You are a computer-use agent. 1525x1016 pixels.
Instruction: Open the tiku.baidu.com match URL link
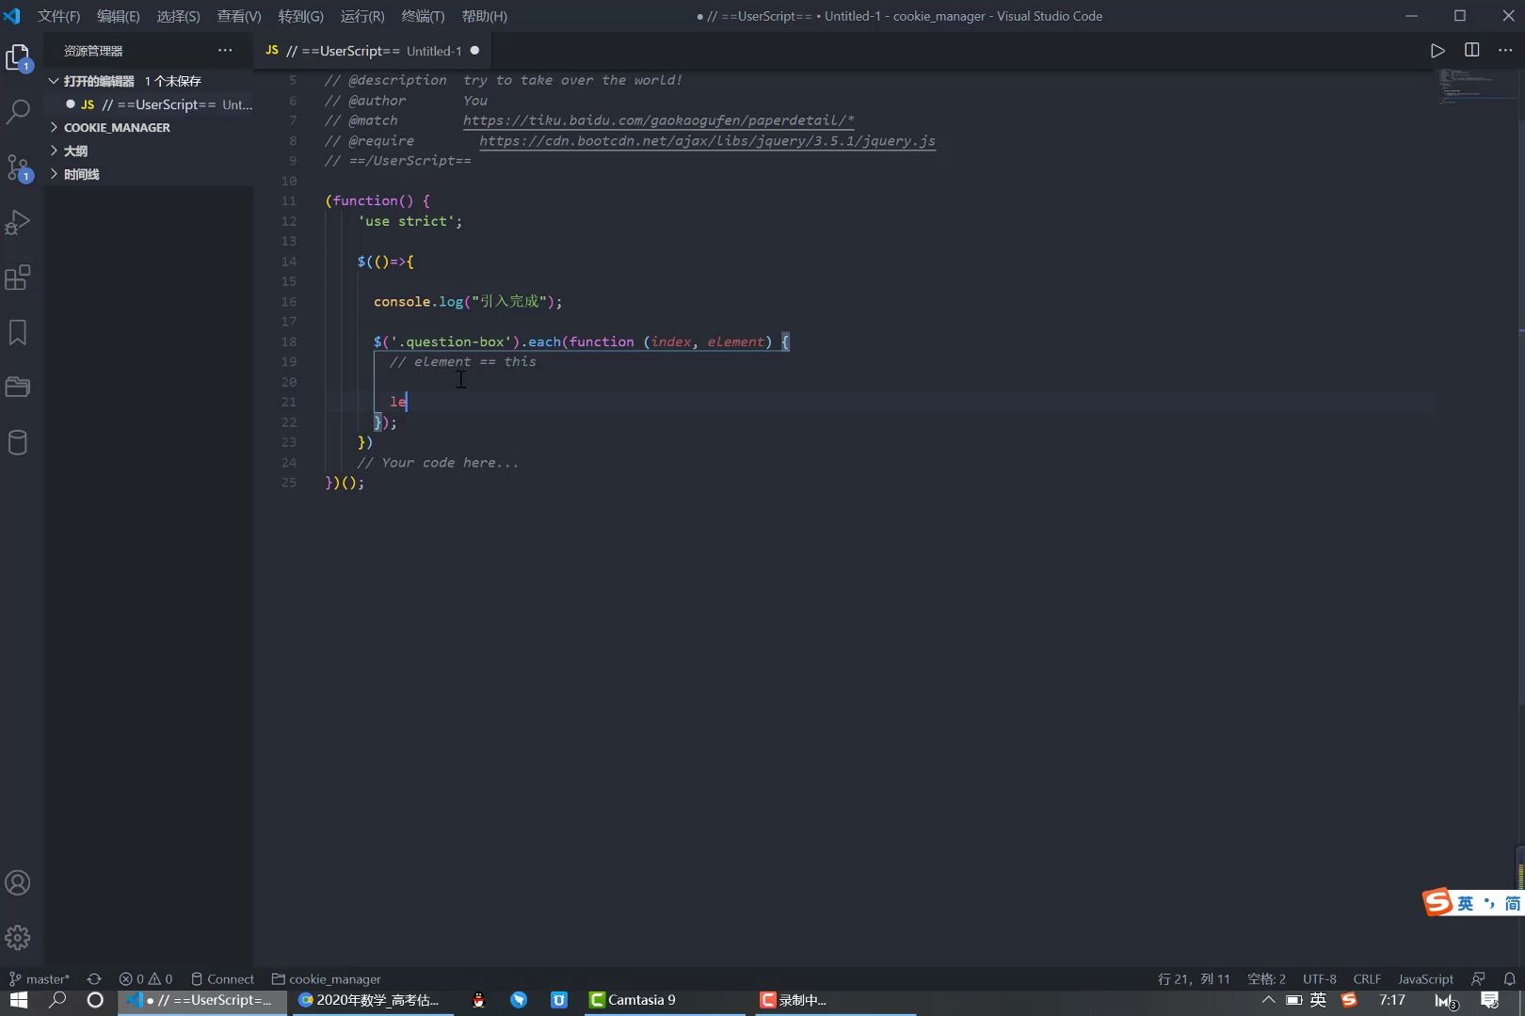pyautogui.click(x=659, y=120)
